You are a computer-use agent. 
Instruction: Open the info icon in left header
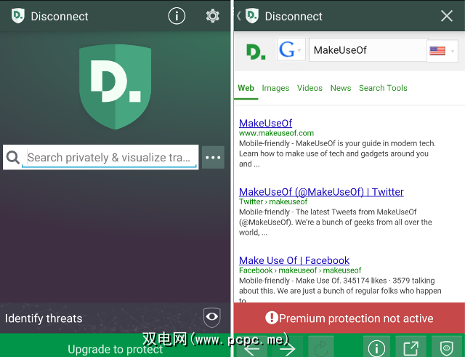point(177,16)
